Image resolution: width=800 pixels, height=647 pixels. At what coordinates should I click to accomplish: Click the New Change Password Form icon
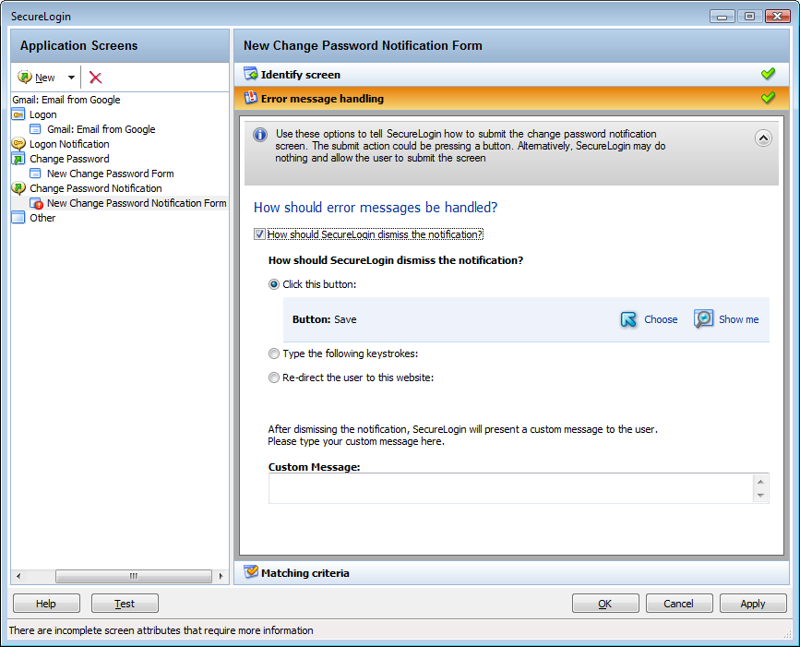[x=35, y=174]
